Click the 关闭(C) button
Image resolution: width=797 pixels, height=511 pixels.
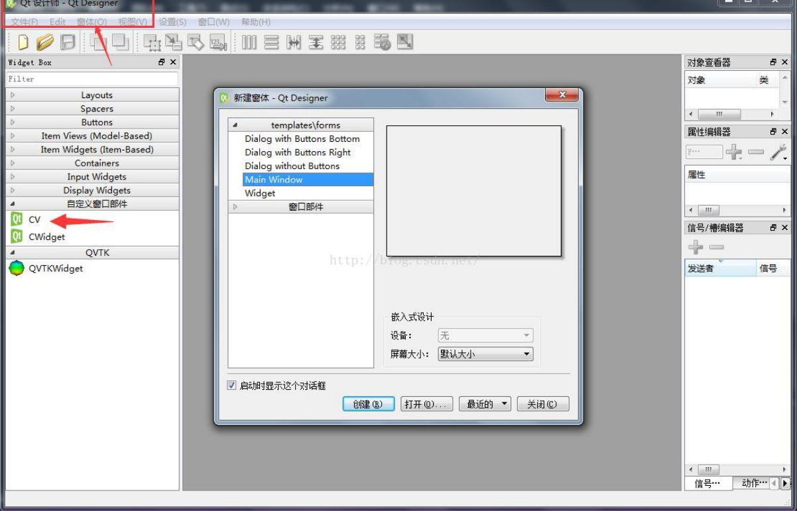(543, 404)
